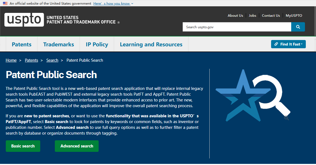The width and height of the screenshot is (316, 165).
Task: Open the Patents menu
Action: tap(21, 44)
